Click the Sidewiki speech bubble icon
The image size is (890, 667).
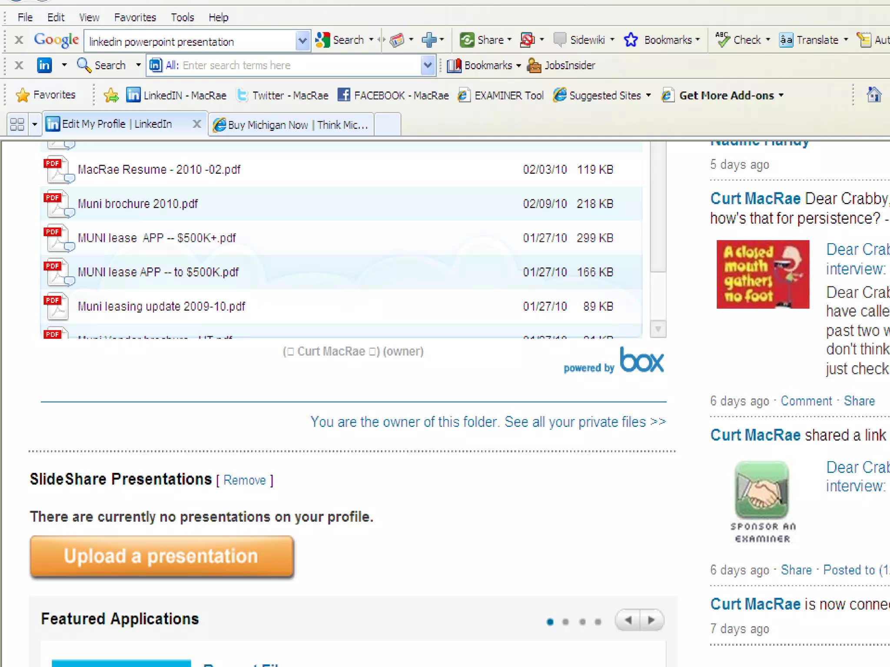(560, 40)
